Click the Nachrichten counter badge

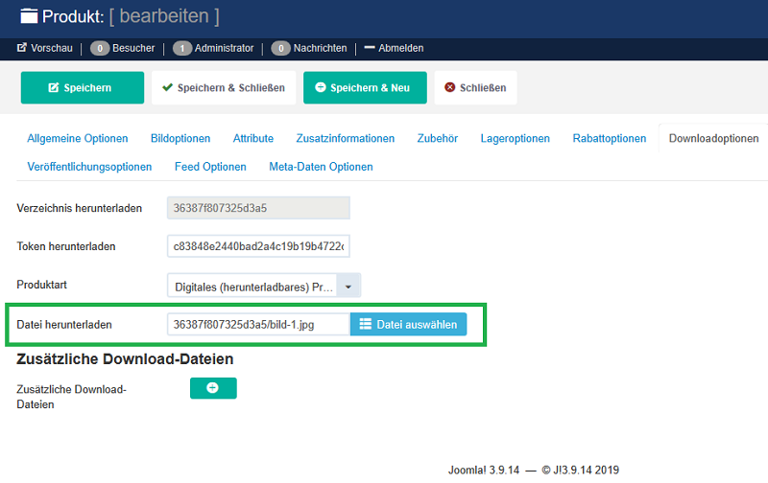pyautogui.click(x=280, y=48)
